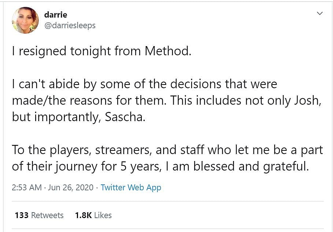Click the bold 1.8K likes count
Image resolution: width=333 pixels, height=232 pixels.
(x=83, y=215)
